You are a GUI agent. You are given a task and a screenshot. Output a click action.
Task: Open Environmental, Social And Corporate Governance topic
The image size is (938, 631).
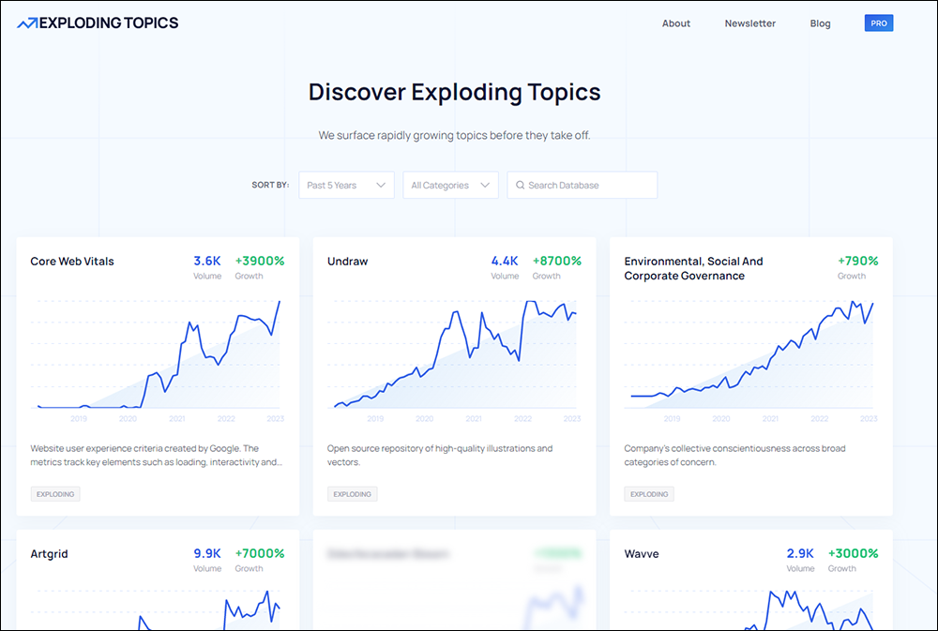tap(694, 268)
